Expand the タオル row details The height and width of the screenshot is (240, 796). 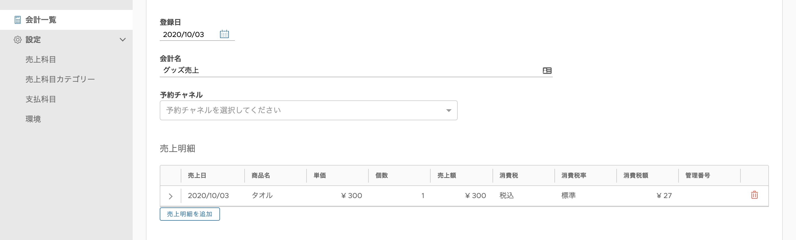pos(171,196)
